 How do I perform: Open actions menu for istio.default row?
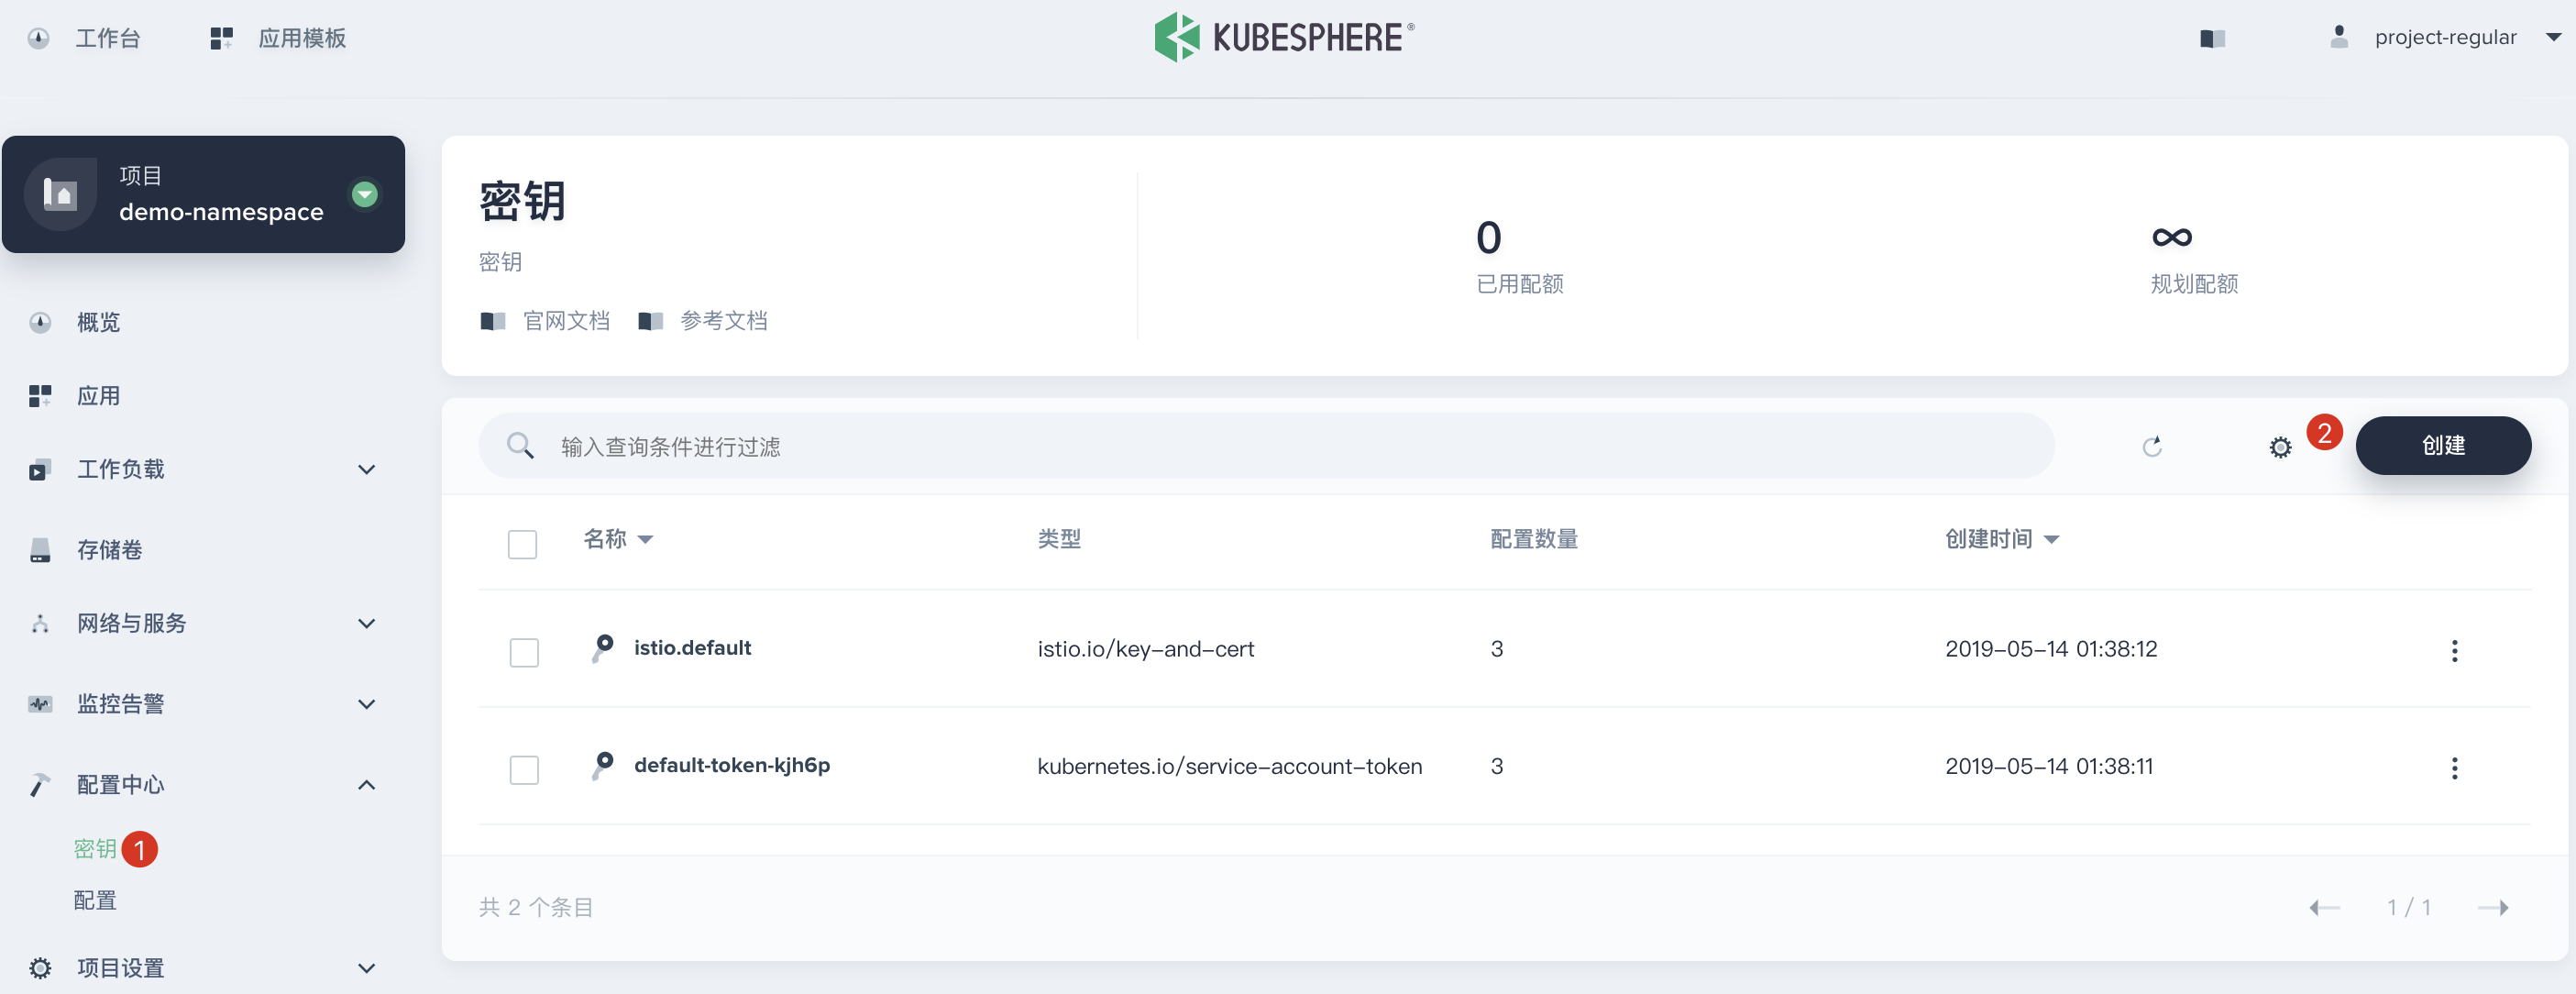pyautogui.click(x=2454, y=650)
